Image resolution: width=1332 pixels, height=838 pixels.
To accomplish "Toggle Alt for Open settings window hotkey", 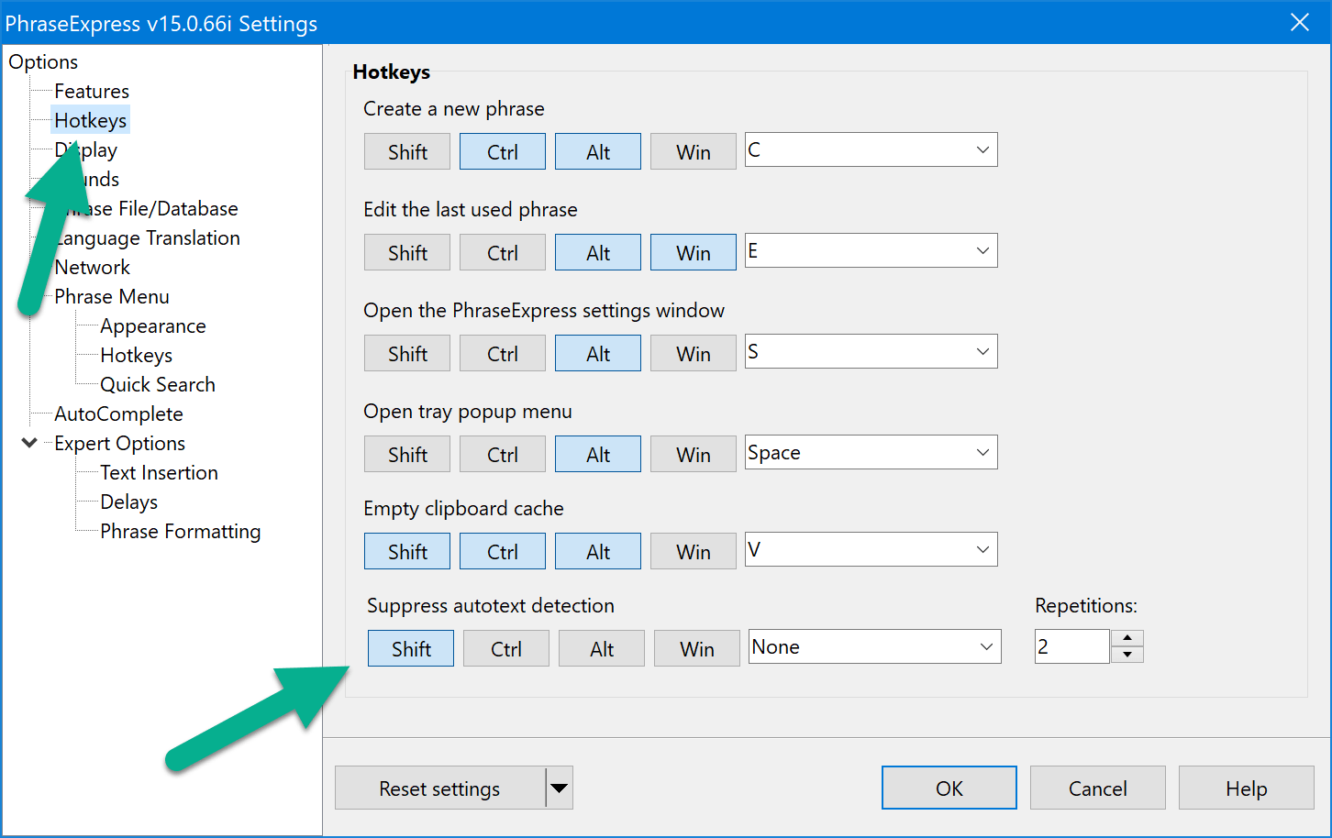I will [x=598, y=354].
